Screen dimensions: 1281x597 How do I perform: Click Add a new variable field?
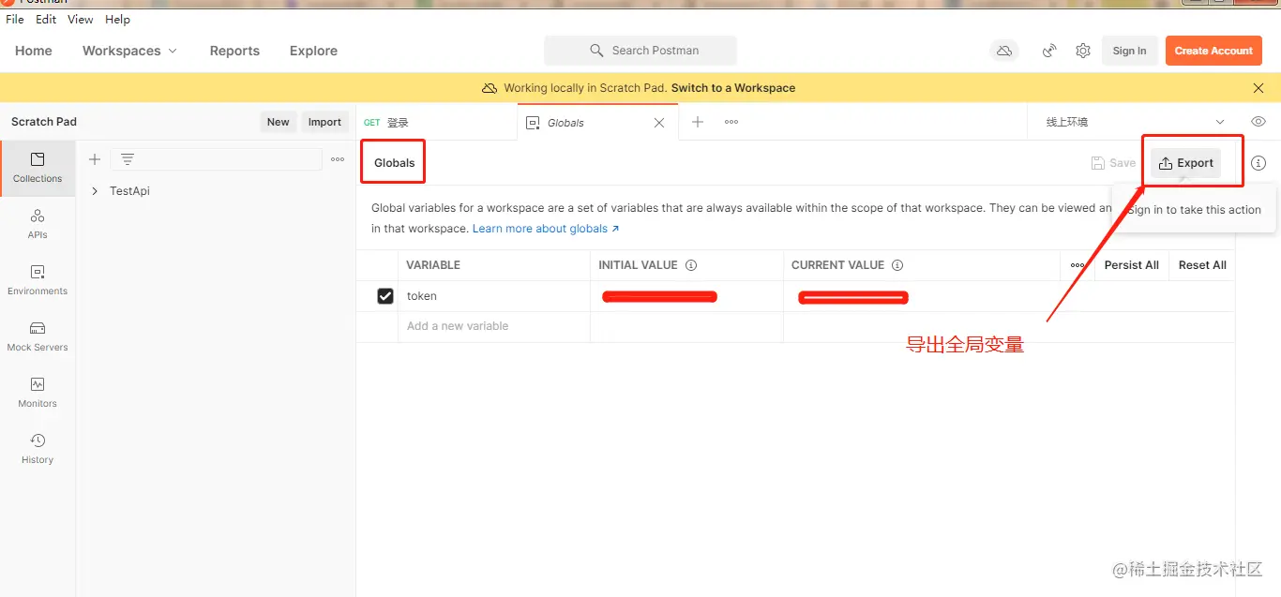point(494,326)
